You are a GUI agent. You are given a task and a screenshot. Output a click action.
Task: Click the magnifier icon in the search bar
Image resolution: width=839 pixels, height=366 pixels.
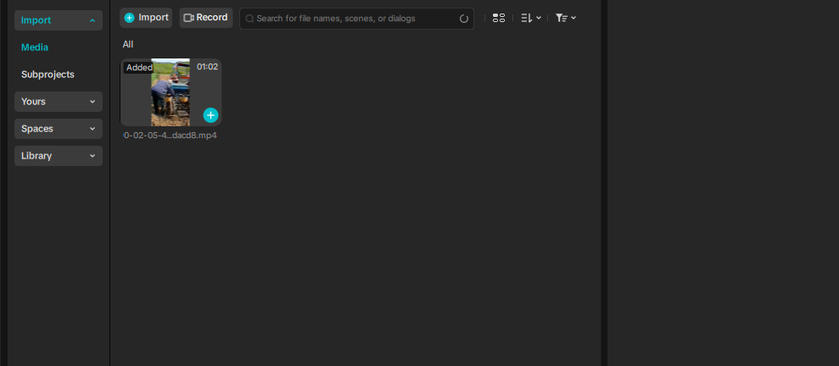click(x=249, y=19)
